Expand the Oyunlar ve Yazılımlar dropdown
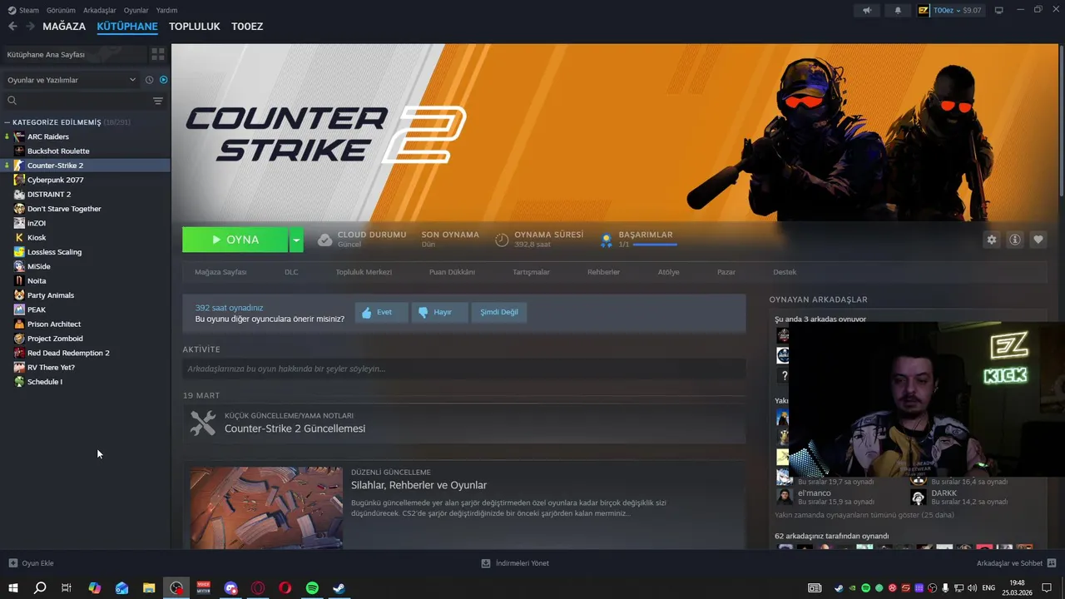 click(x=72, y=80)
